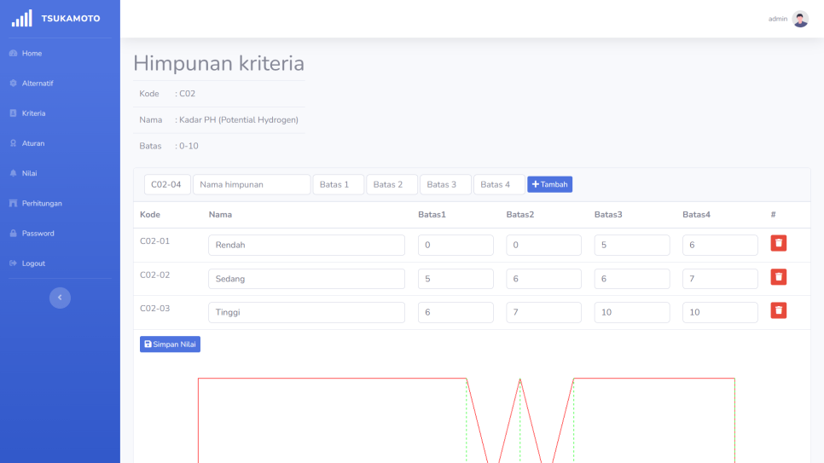Edit the Batas4 value of Tinggi row

point(720,313)
